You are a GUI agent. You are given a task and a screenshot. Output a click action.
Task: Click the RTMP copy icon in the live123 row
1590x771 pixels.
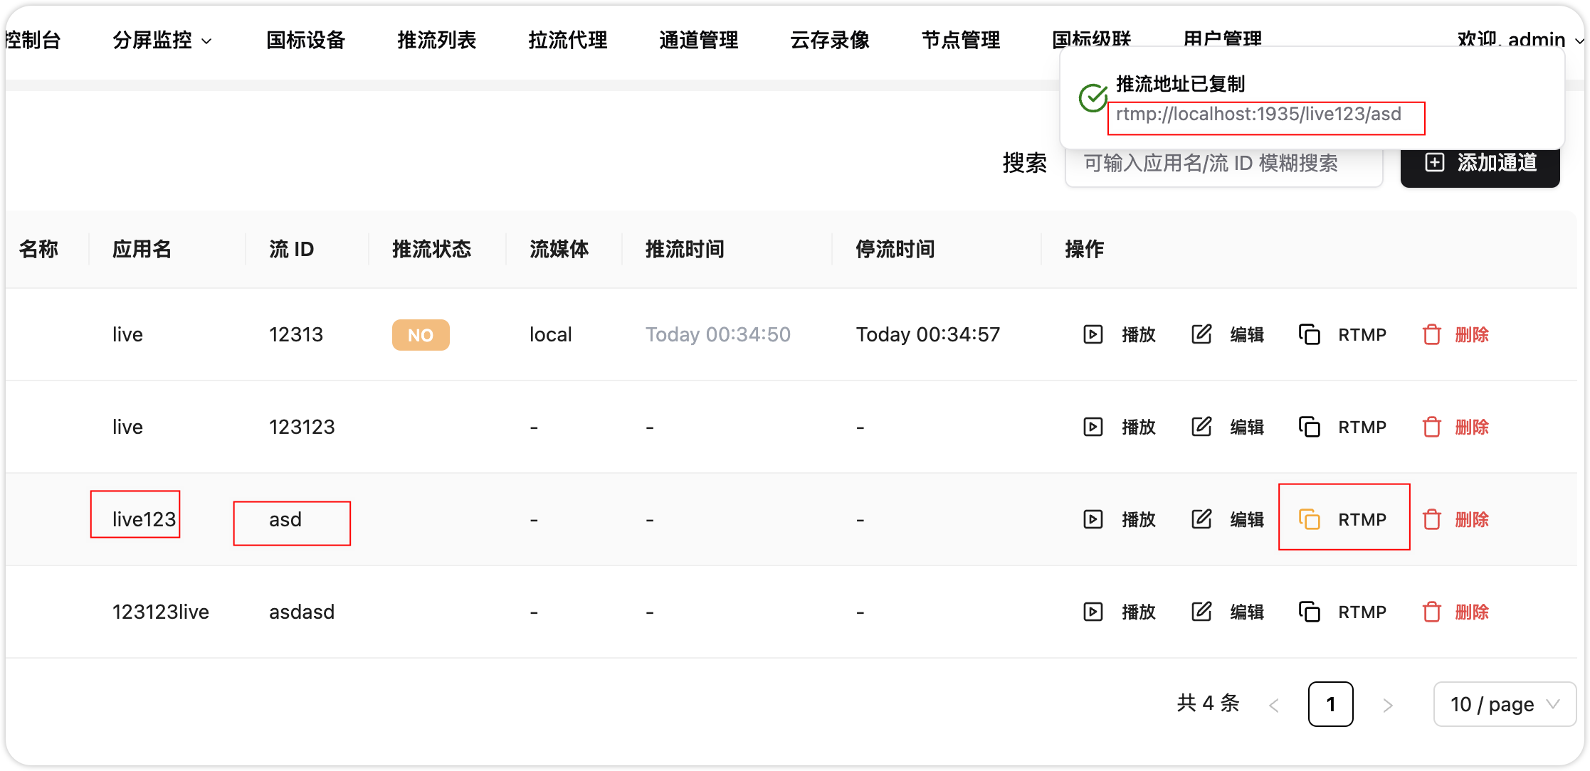(1309, 519)
